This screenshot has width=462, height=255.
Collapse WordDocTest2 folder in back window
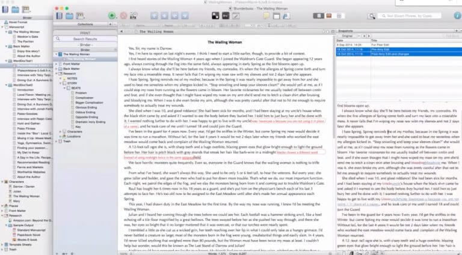click(6, 85)
